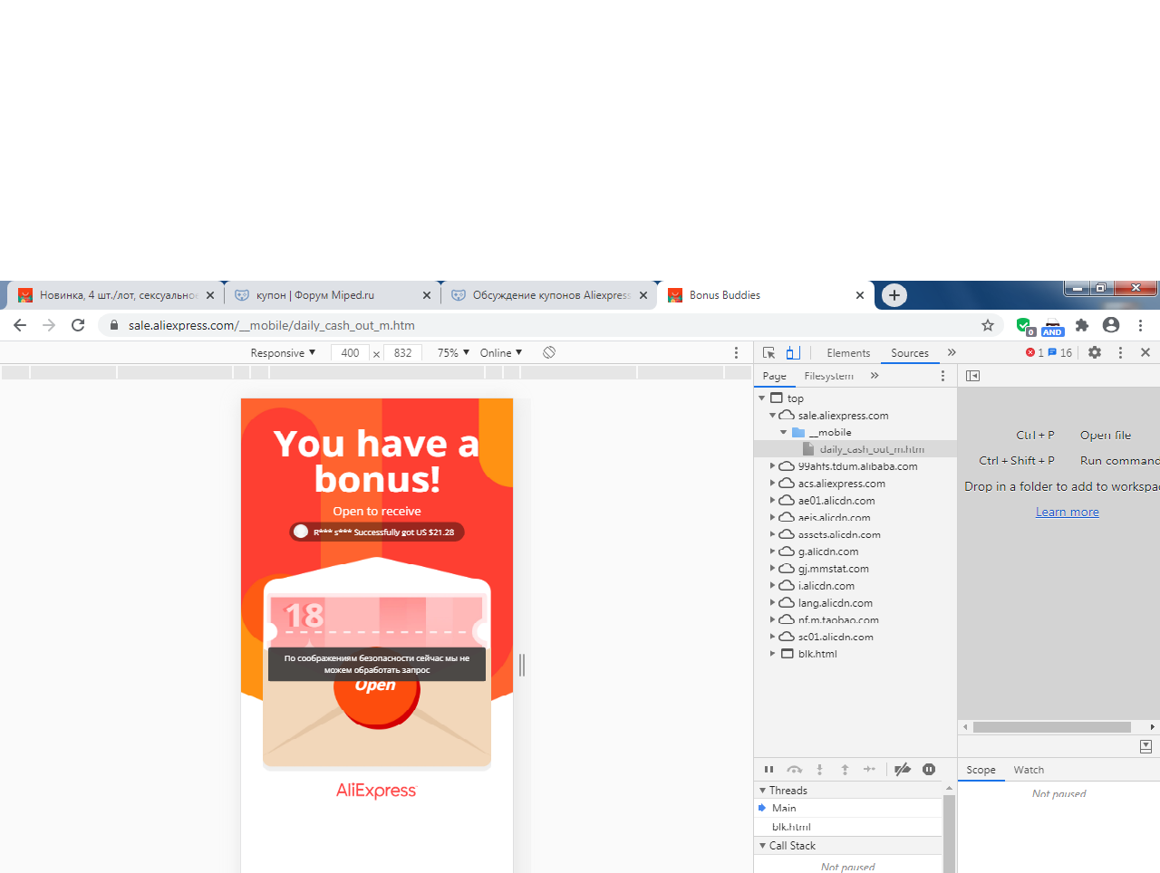Close the DevTools panel
Screen dimensions: 1160x873
coord(1145,352)
